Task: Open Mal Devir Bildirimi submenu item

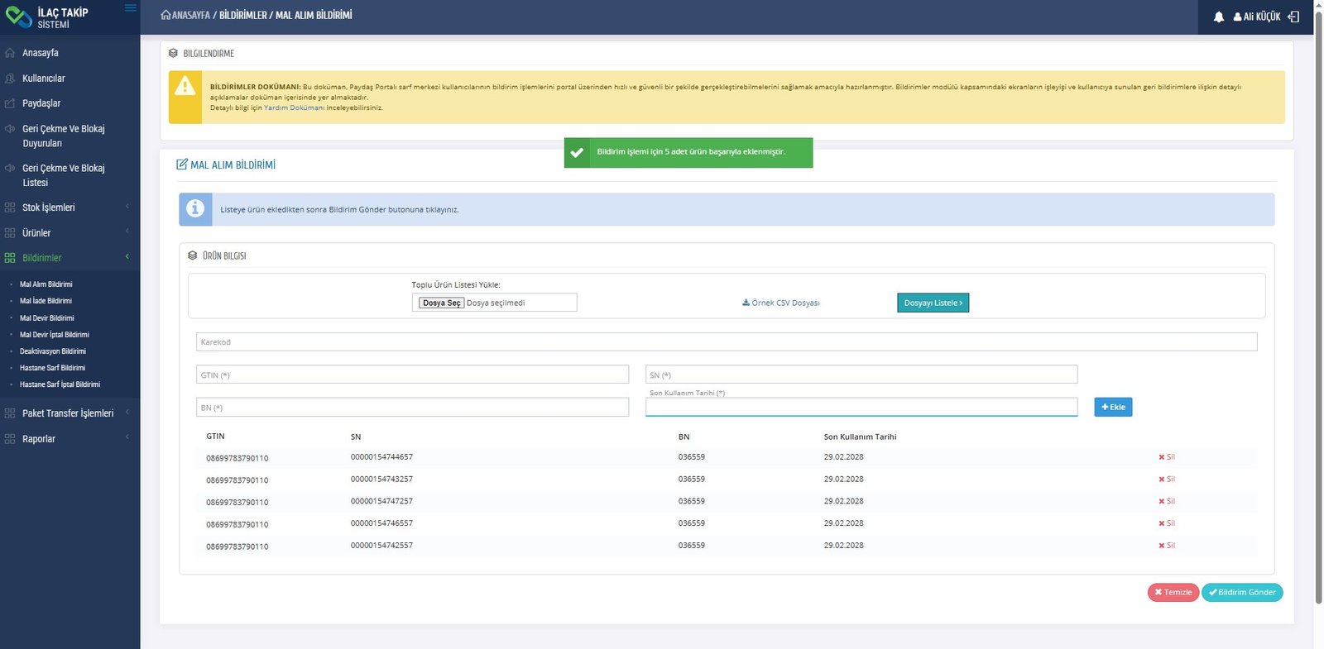Action: coord(47,318)
